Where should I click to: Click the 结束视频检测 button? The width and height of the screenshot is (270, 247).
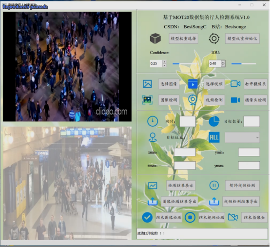pos(212,218)
